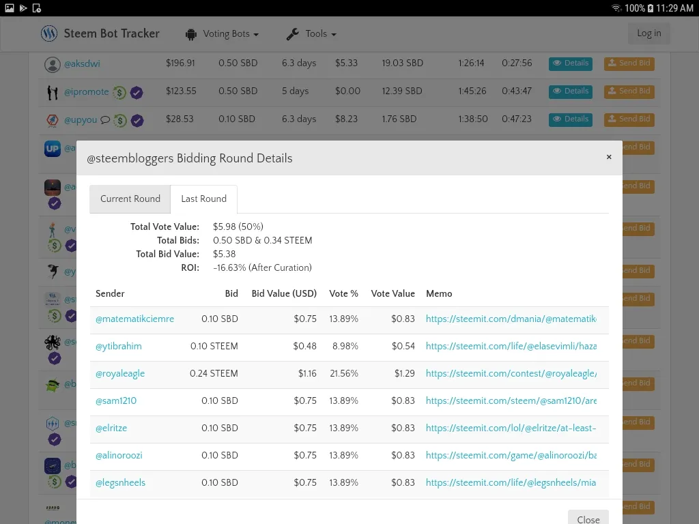Screen dimensions: 699x524
Task: Click the speech bubble icon beside @upyou
Action: click(x=104, y=120)
